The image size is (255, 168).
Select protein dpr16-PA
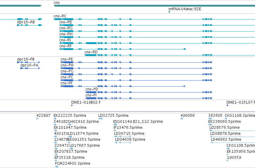tap(29, 65)
